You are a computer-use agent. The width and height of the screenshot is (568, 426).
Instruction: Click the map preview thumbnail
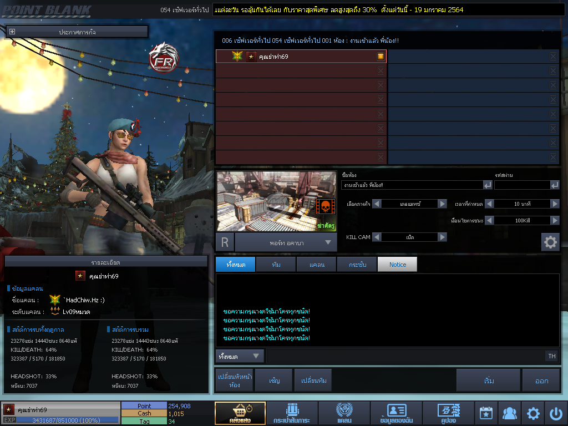276,201
